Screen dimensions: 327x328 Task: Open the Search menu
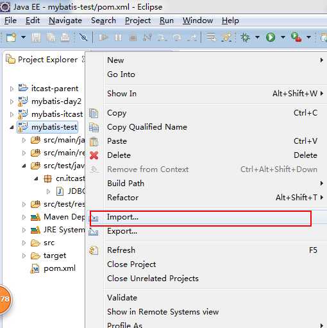pos(103,21)
